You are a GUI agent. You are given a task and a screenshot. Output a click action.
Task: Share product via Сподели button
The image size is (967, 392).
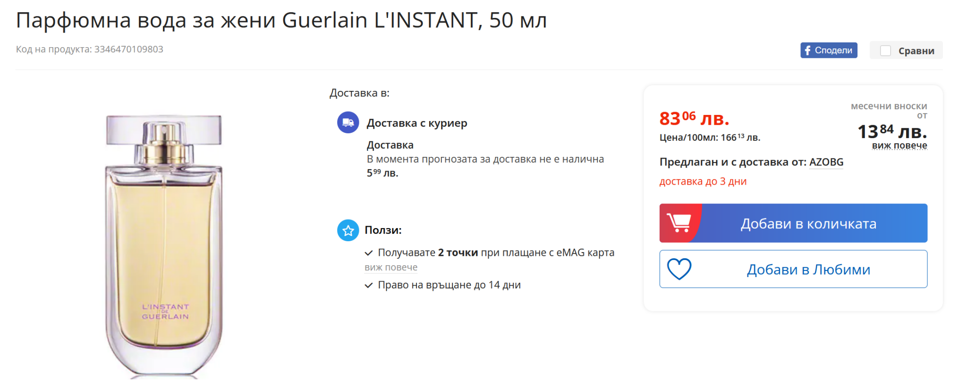(829, 50)
